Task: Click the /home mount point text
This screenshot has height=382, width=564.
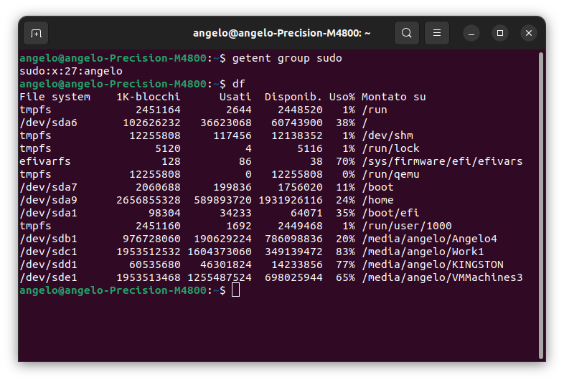Action: 377,200
